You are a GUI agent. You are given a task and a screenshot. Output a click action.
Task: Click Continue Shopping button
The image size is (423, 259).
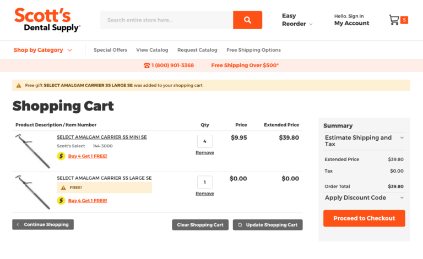point(43,224)
